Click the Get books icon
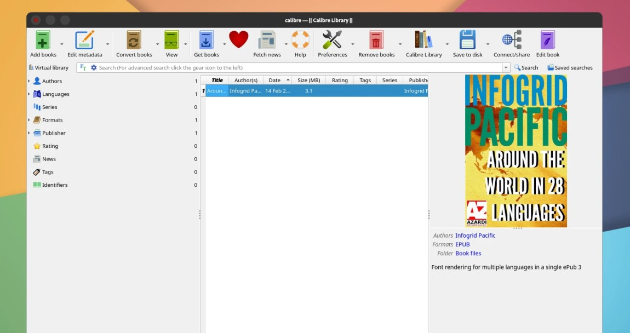This screenshot has width=630, height=333. pos(207,40)
